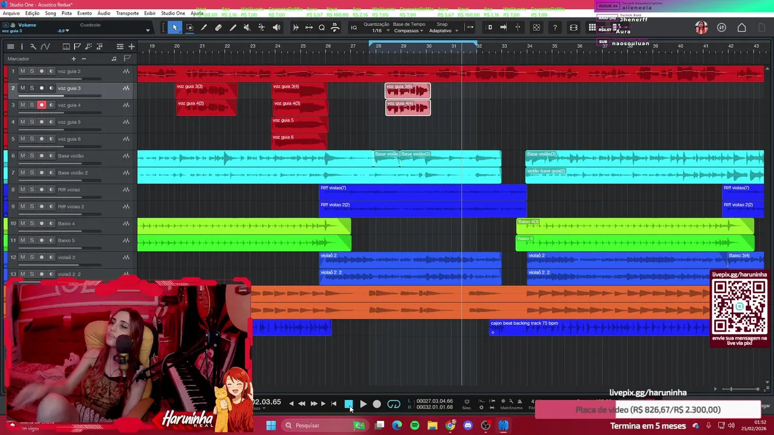The width and height of the screenshot is (774, 435).
Task: Click the add tracks plus button
Action: 131,47
